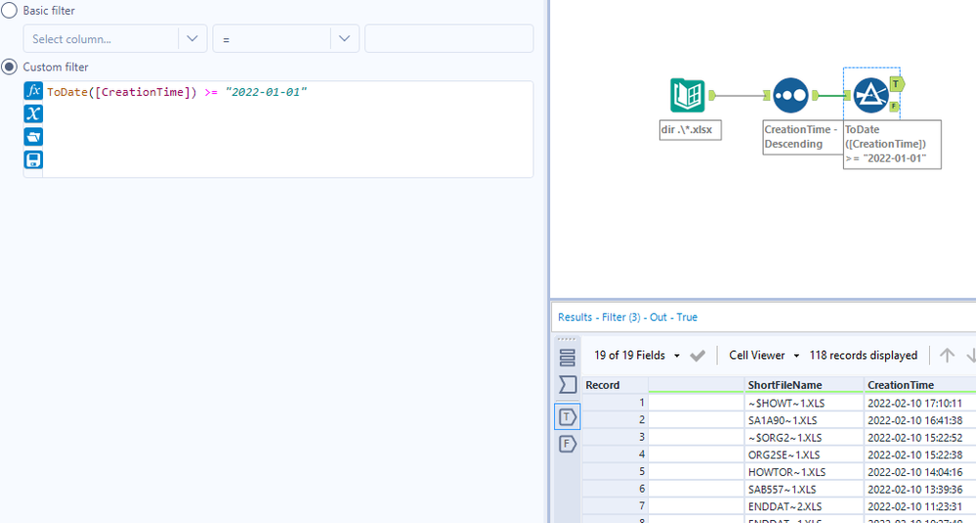This screenshot has width=976, height=523.
Task: Select the Custom filter radio button
Action: pyautogui.click(x=9, y=66)
